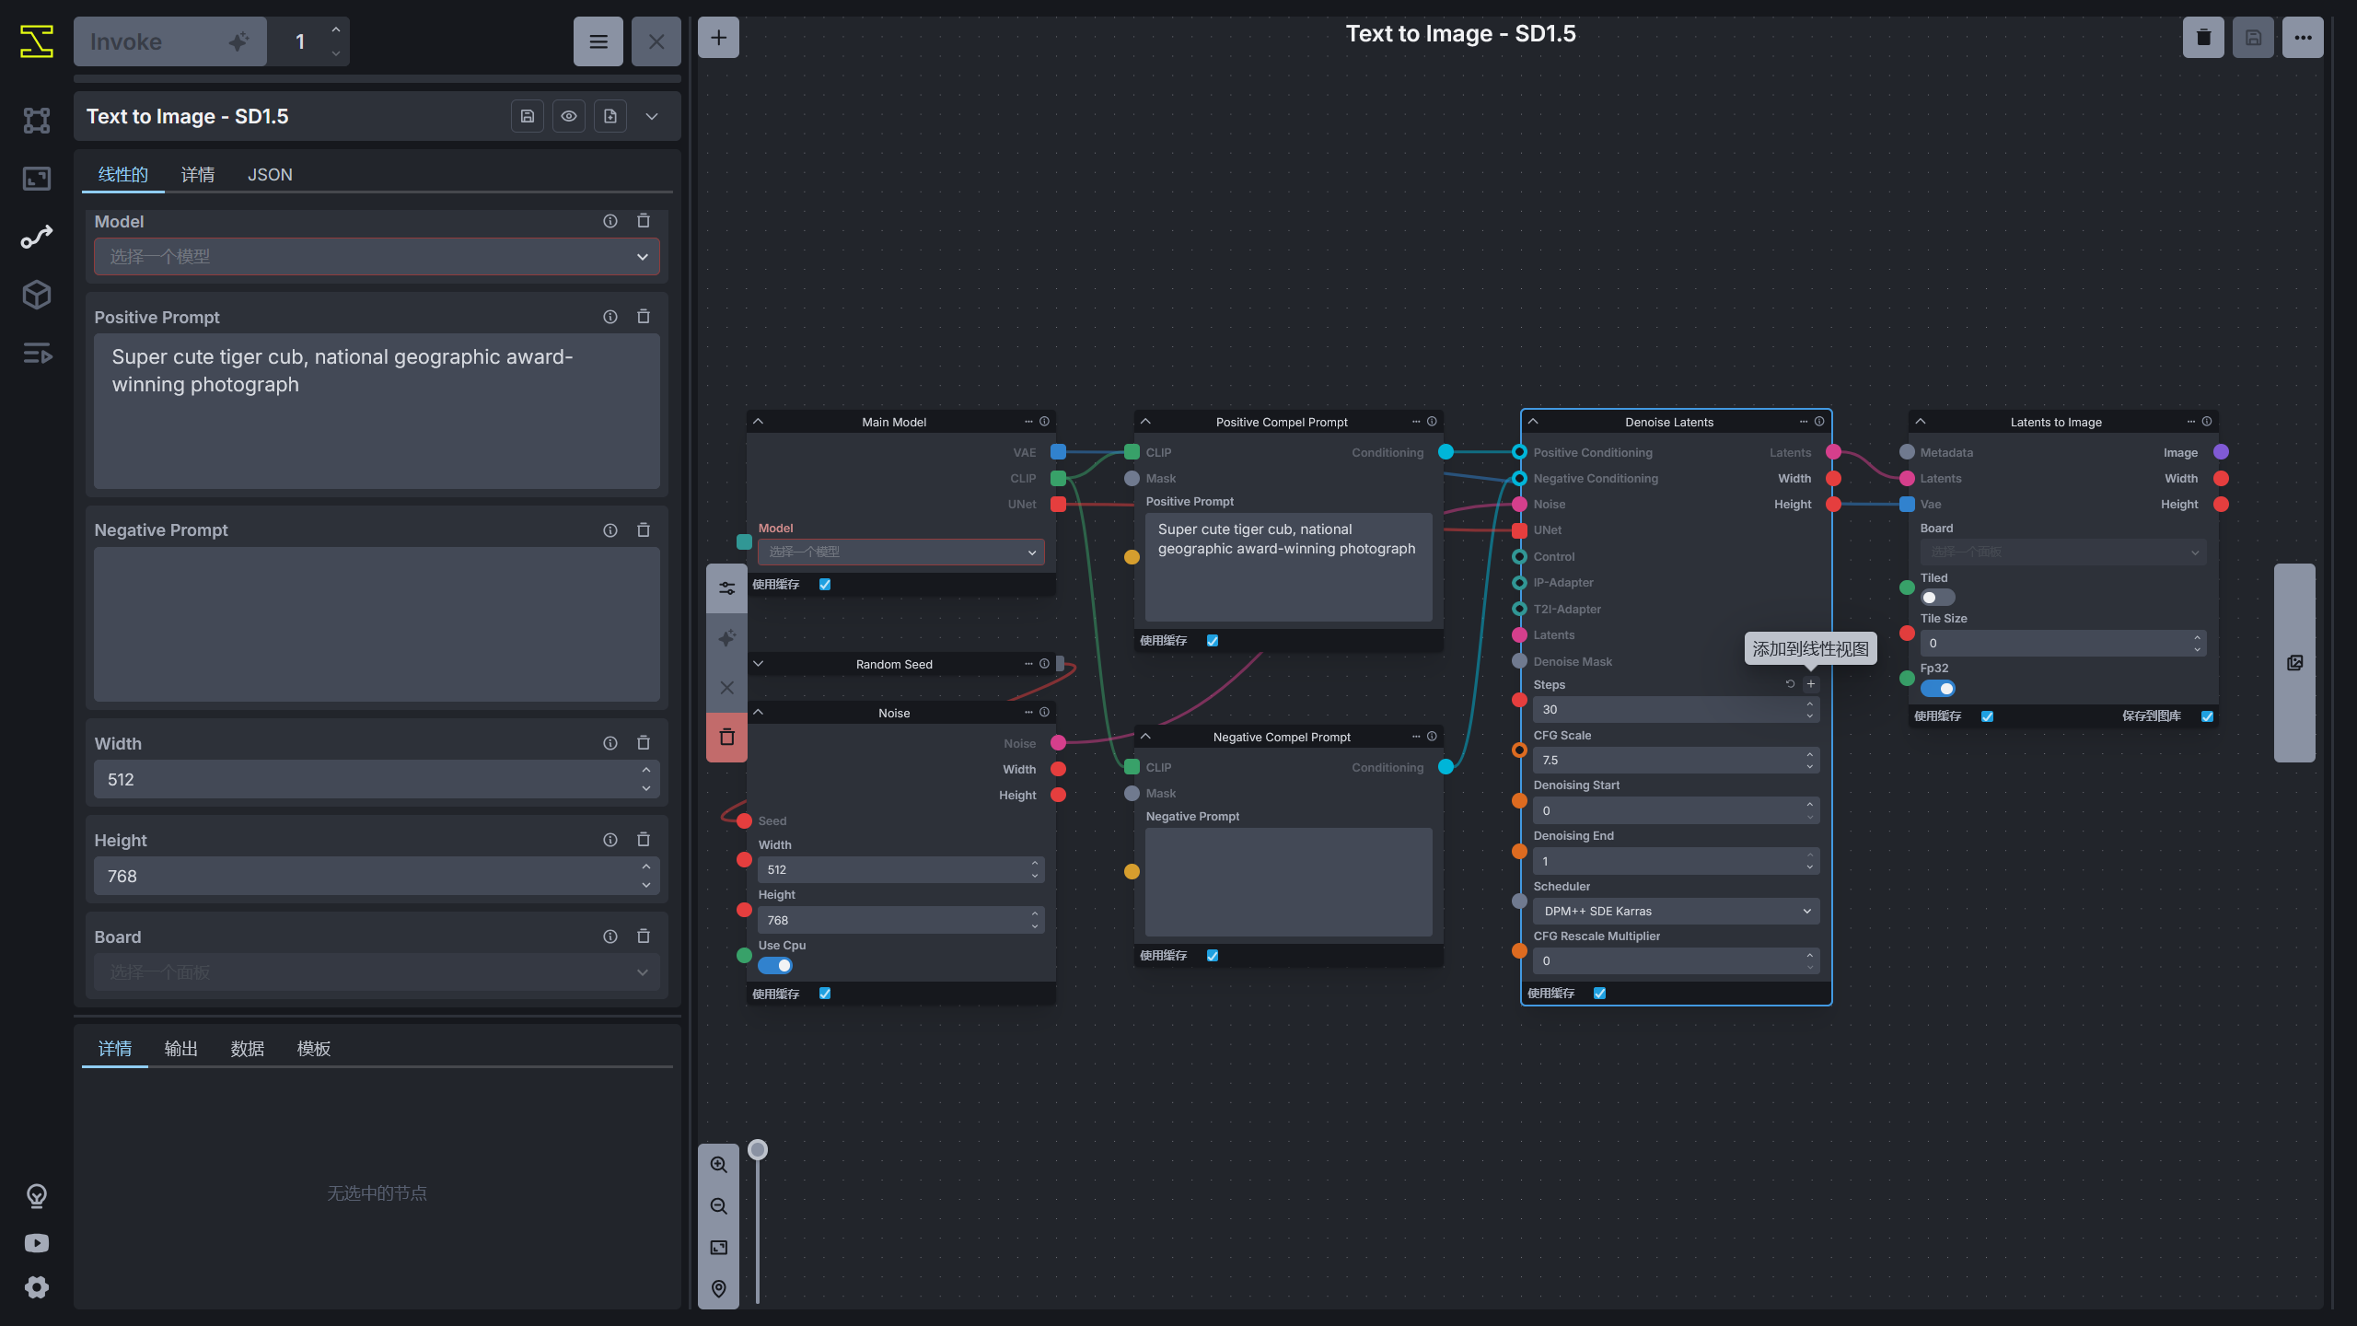The width and height of the screenshot is (2357, 1326).
Task: Switch to the JSON tab
Action: (x=270, y=175)
